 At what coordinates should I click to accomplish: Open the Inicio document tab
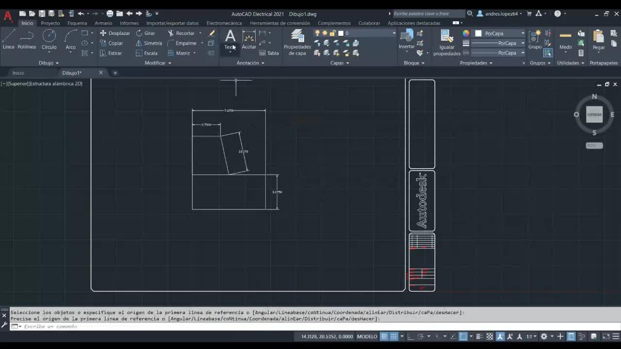click(x=18, y=73)
